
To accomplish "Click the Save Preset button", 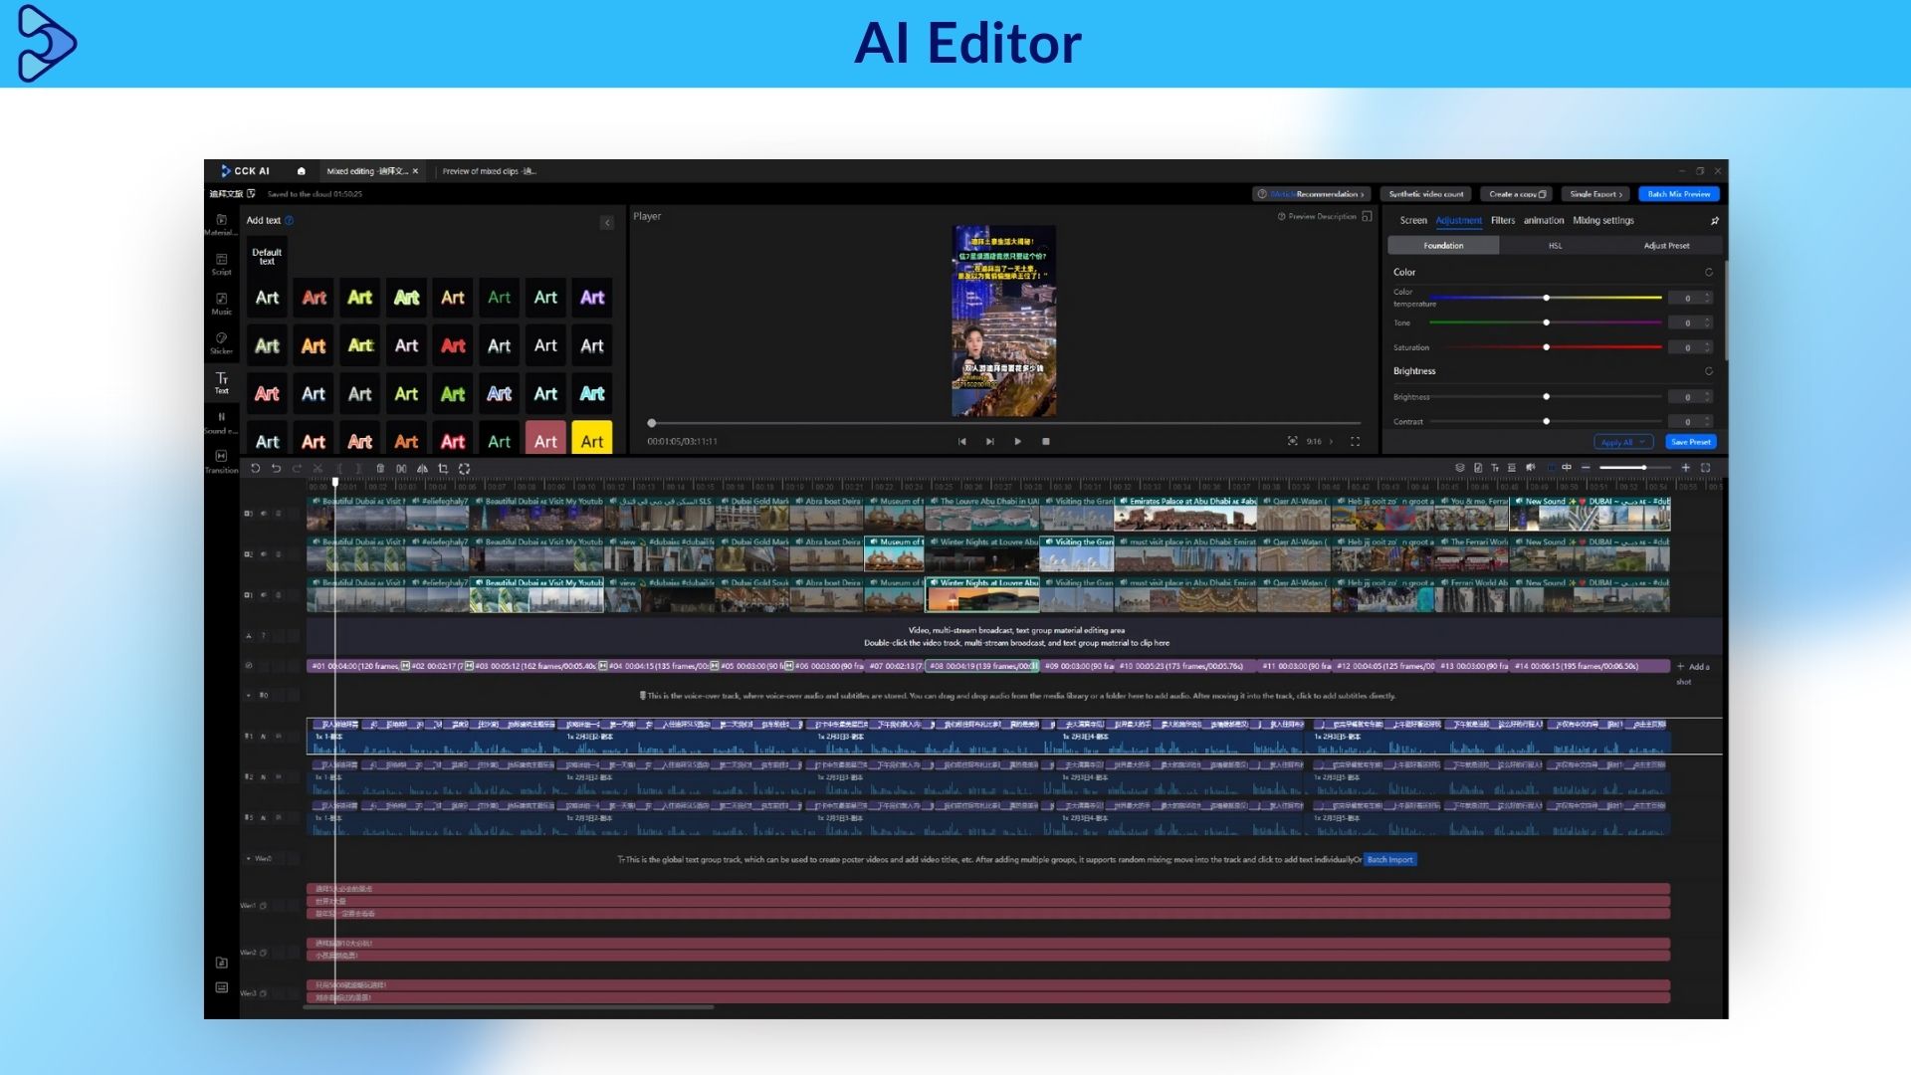I will 1690,442.
